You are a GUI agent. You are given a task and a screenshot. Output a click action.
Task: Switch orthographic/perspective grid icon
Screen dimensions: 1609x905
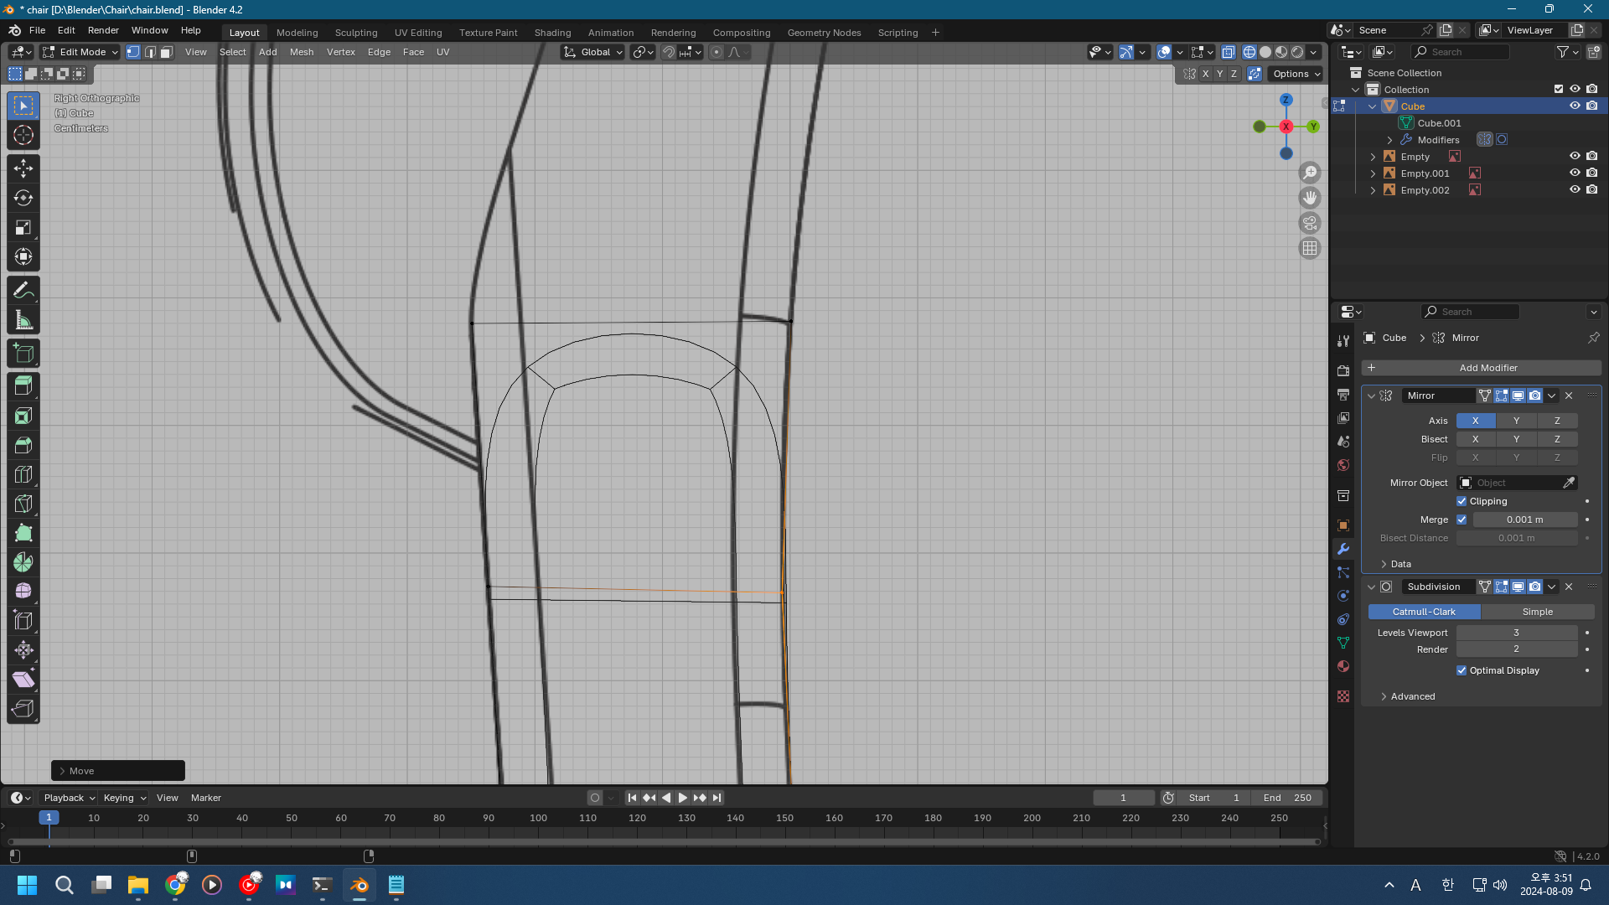1310,248
